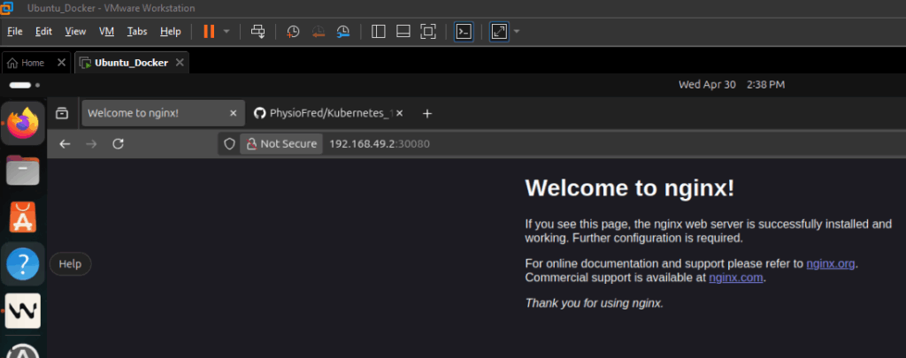Enter full screen mode icon
906x358 pixels.
(x=428, y=31)
